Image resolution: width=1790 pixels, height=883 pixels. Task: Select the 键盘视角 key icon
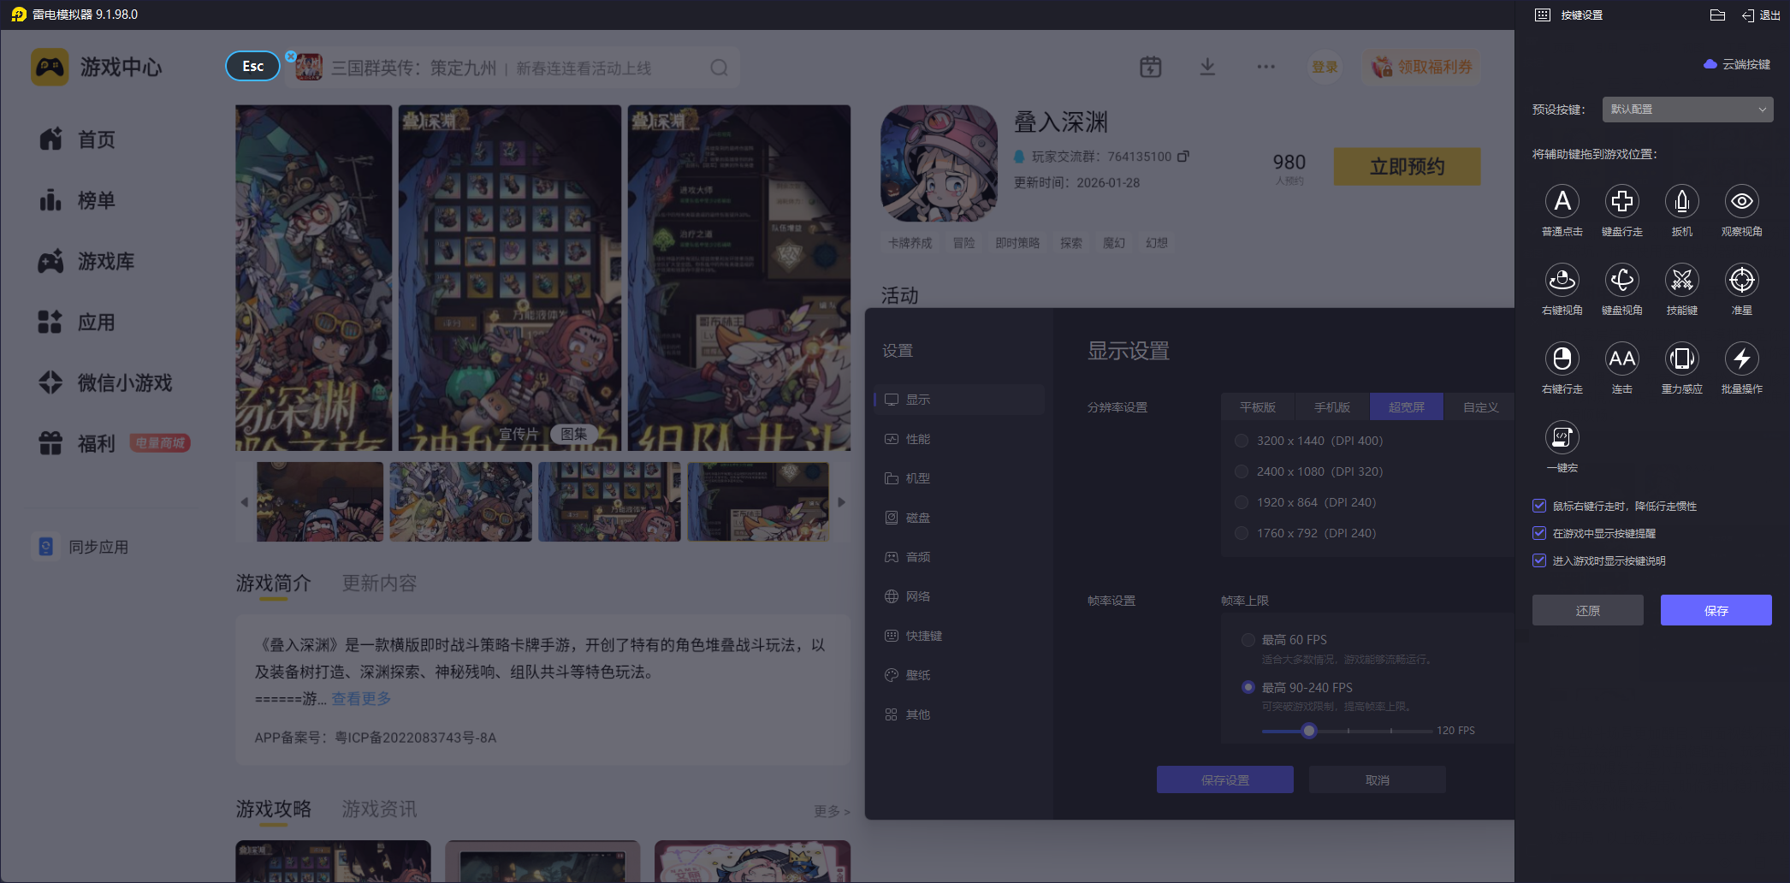click(1622, 280)
